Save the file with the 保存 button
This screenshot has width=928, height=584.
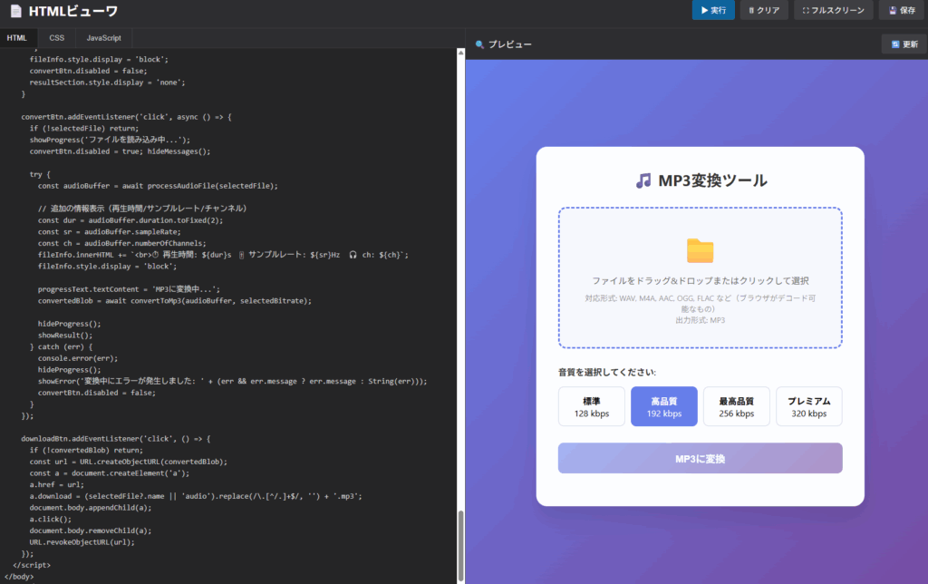(901, 11)
